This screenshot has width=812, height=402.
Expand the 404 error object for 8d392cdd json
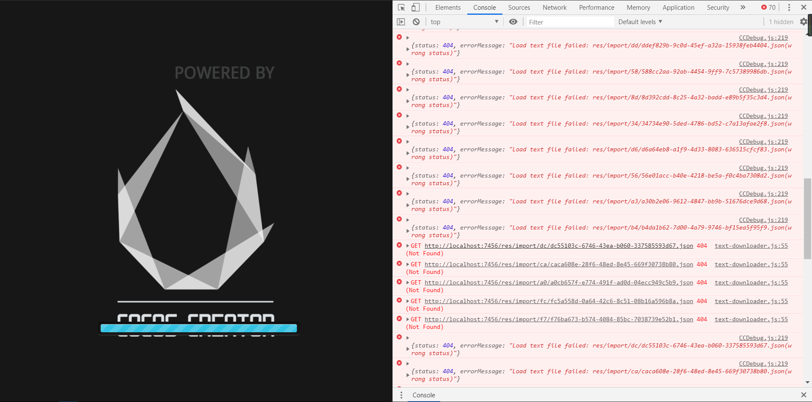tap(408, 101)
